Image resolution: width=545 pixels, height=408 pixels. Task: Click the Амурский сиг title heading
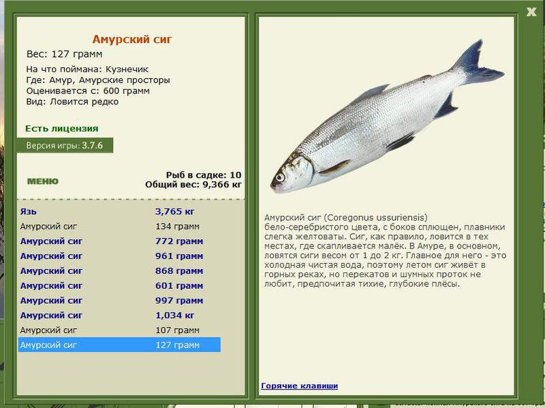click(x=132, y=39)
